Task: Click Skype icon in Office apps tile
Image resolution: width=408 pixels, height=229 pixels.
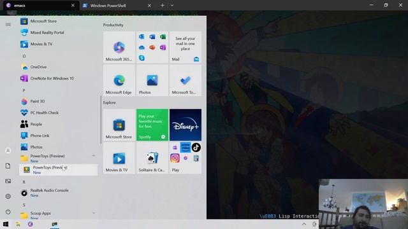Action: 142,58
